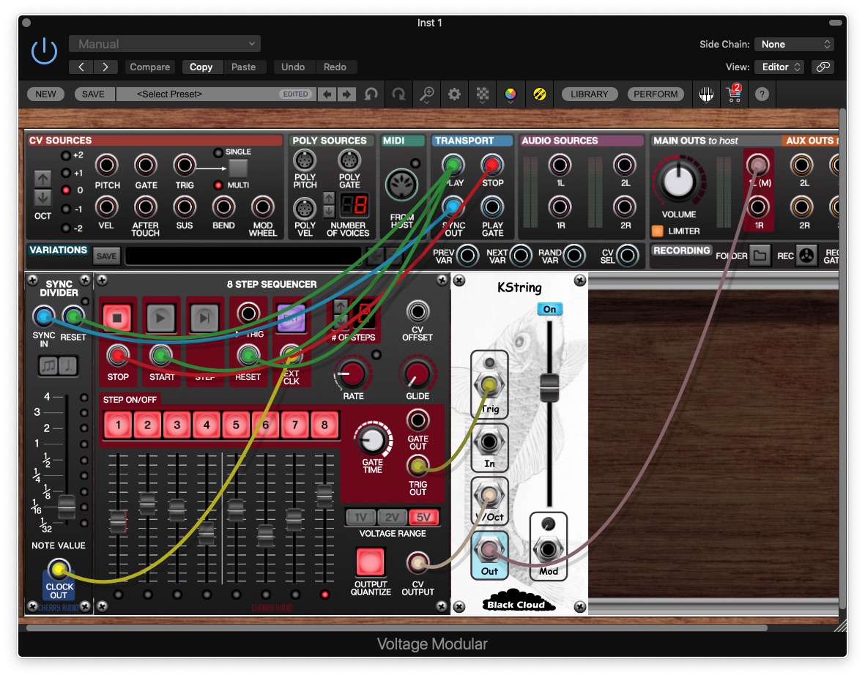This screenshot has width=865, height=678.
Task: Click the Copy button
Action: pos(201,67)
